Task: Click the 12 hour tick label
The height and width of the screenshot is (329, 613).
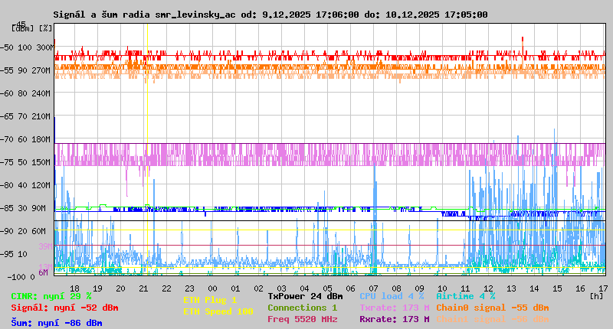Action: tap(488, 288)
